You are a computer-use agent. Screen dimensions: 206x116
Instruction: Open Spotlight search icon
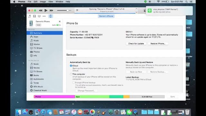[x=186, y=2]
